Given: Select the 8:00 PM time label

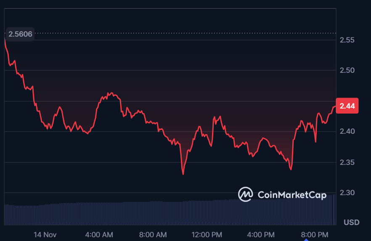Looking at the screenshot, I should point(315,234).
